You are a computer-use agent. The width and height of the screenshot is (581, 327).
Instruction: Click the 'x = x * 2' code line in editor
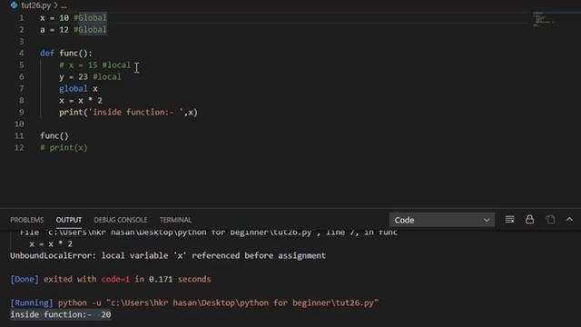click(x=81, y=101)
